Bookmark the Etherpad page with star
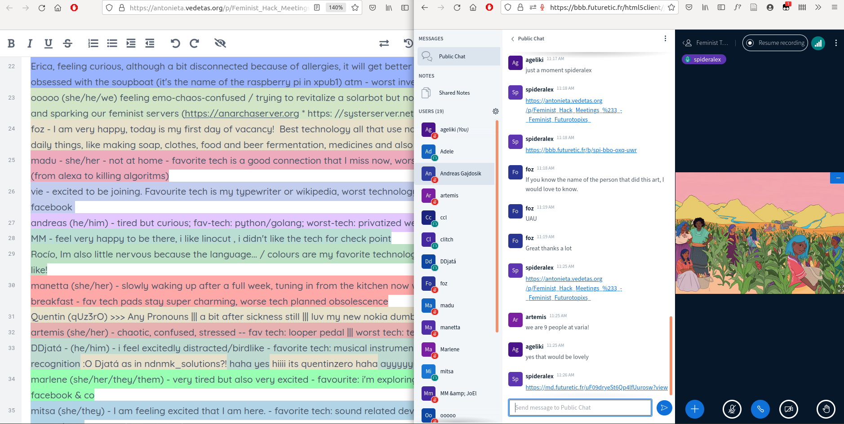 (x=355, y=8)
